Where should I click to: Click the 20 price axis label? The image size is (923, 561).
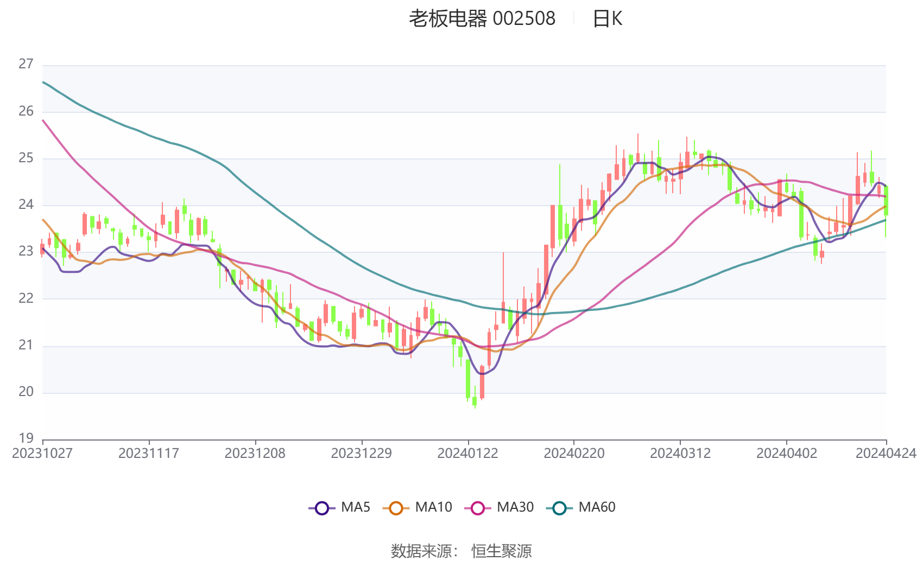[x=26, y=392]
